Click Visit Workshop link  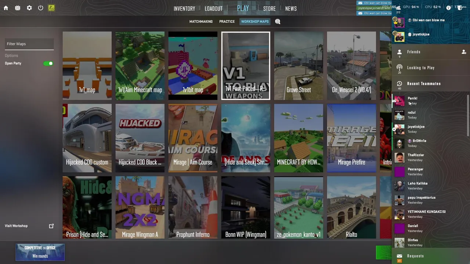(x=16, y=226)
